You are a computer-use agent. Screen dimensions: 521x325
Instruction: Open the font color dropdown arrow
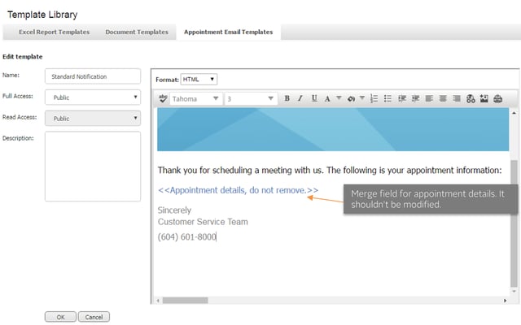pyautogui.click(x=339, y=98)
